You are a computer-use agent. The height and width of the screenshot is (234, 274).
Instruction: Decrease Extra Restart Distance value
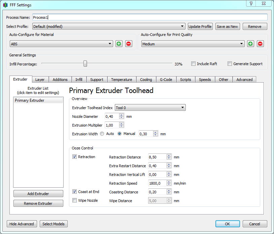pos(169,167)
